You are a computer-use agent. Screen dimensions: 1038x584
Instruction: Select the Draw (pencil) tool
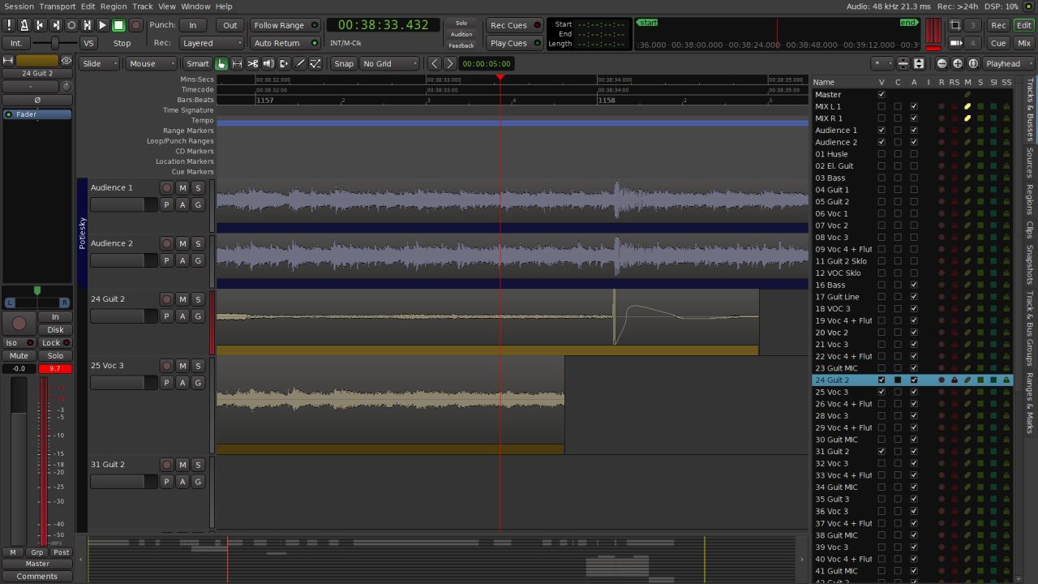tap(300, 63)
